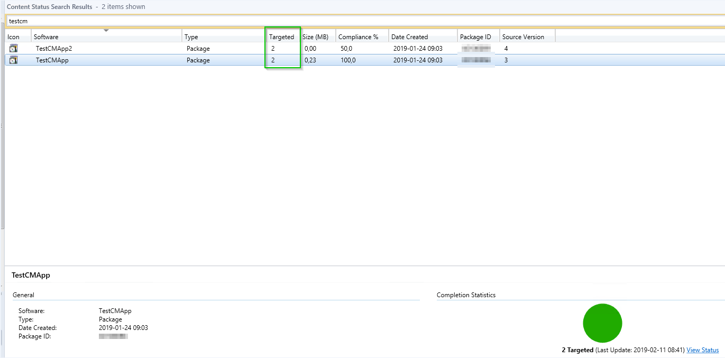Image resolution: width=725 pixels, height=358 pixels.
Task: Click the 100,0 compliance value for TestCMApp
Action: (348, 60)
